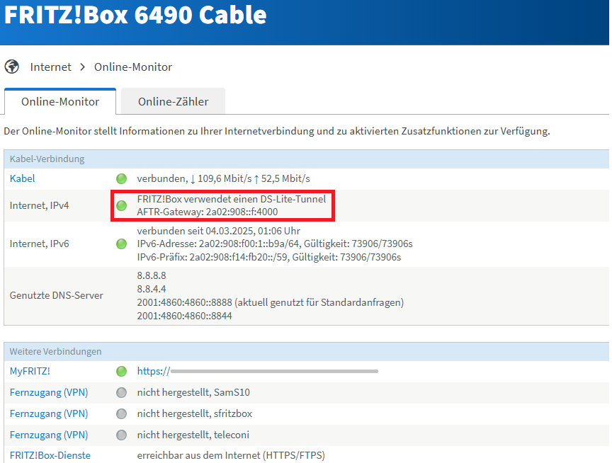The width and height of the screenshot is (612, 463).
Task: Click the green status dot for Internet, IPv4
Action: click(x=121, y=205)
